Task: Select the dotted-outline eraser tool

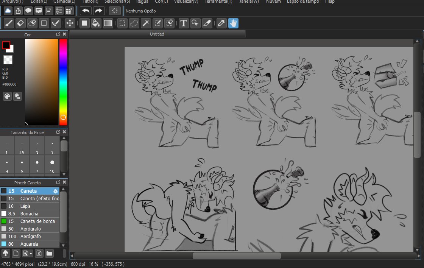Action: coord(32,23)
